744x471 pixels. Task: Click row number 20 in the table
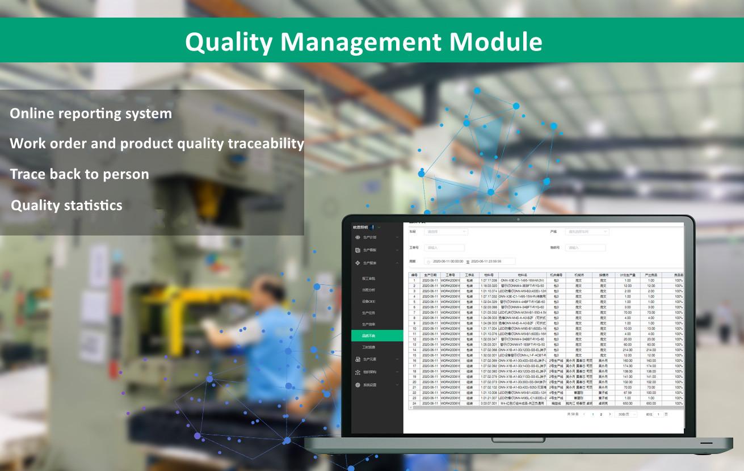(x=414, y=382)
